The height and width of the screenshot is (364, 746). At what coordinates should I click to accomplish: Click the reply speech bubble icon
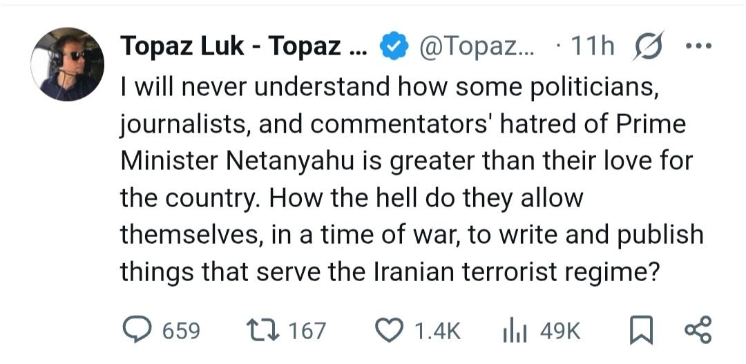137,330
